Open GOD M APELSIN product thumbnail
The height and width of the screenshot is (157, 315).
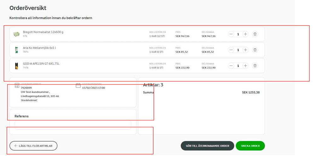pyautogui.click(x=16, y=66)
